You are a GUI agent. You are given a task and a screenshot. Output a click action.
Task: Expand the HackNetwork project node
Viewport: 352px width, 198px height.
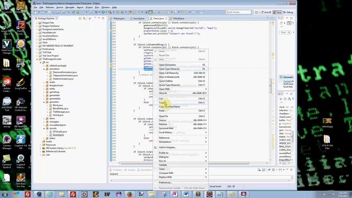pyautogui.click(x=37, y=32)
